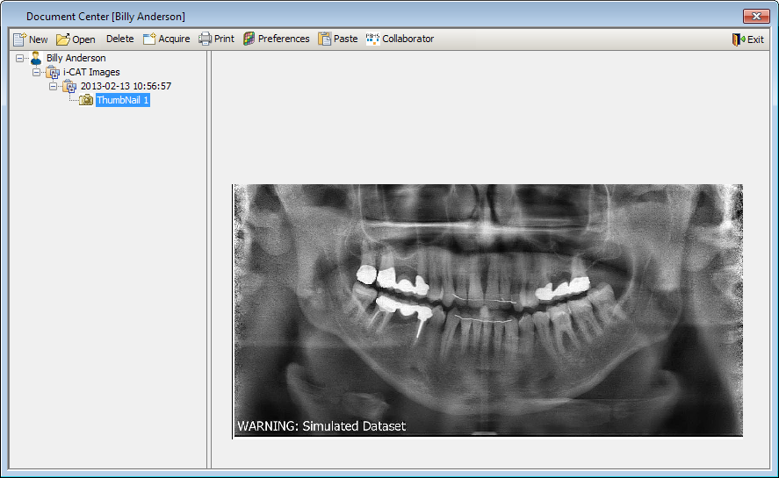Image resolution: width=779 pixels, height=478 pixels.
Task: Select Billy Anderson in the tree
Action: (76, 58)
